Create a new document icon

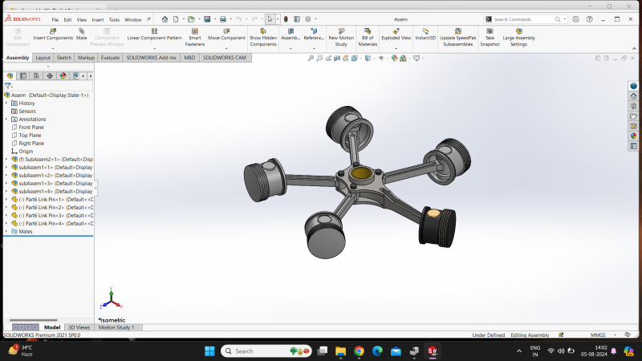pyautogui.click(x=176, y=19)
